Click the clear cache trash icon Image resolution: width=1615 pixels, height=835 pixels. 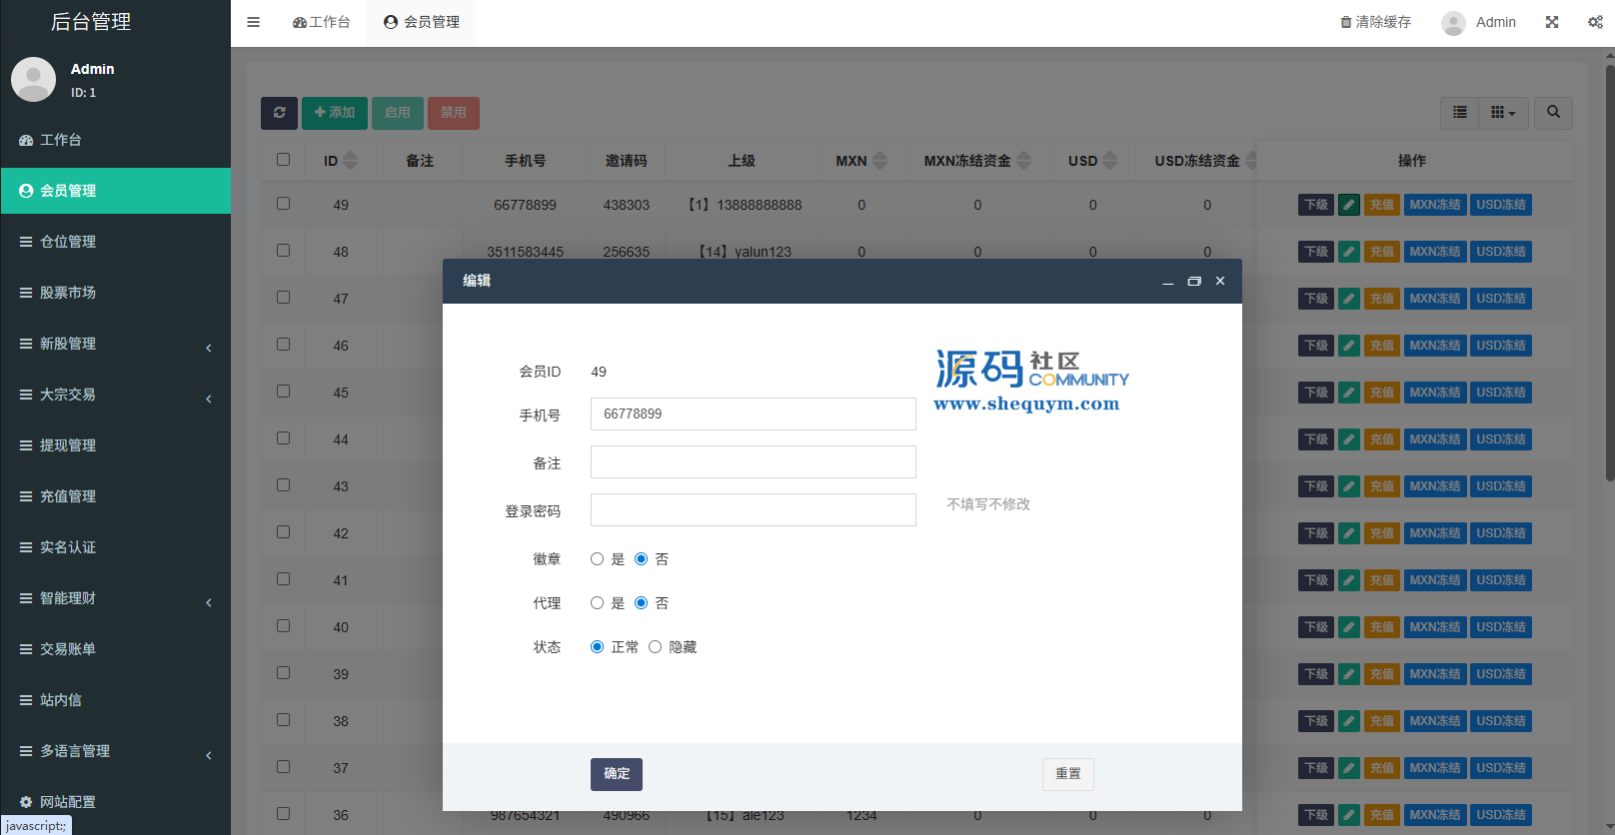tap(1346, 22)
